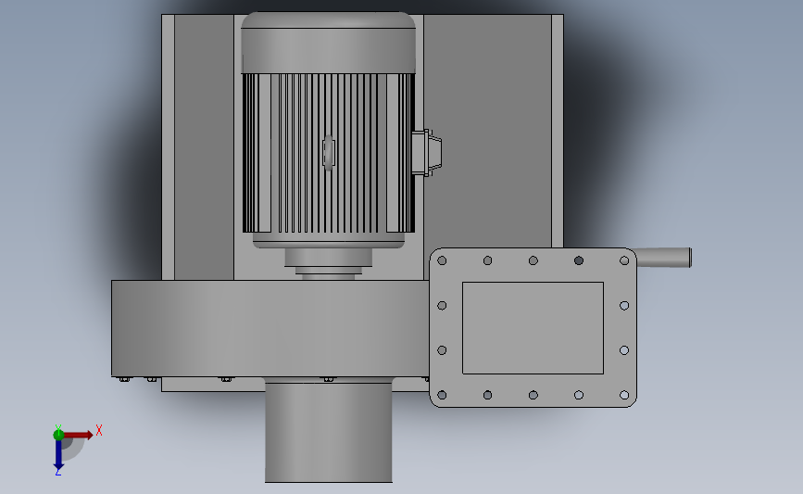Select the terminal box on the motor's right side

(x=426, y=153)
